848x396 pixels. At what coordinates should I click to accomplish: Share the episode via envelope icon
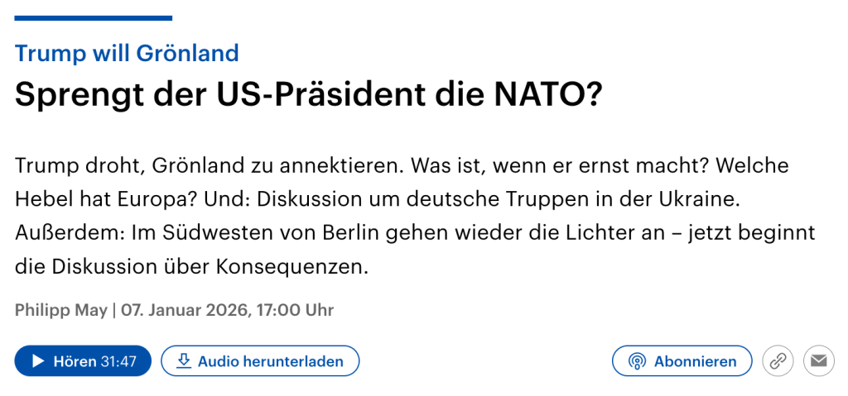pos(819,361)
